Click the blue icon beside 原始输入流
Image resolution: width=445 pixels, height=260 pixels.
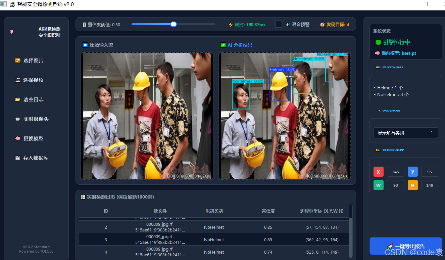click(85, 45)
